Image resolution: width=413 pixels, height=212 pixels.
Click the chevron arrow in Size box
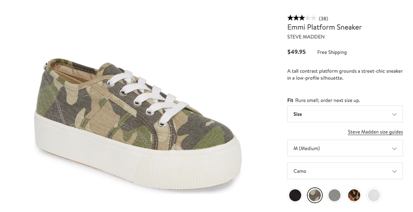coord(394,114)
